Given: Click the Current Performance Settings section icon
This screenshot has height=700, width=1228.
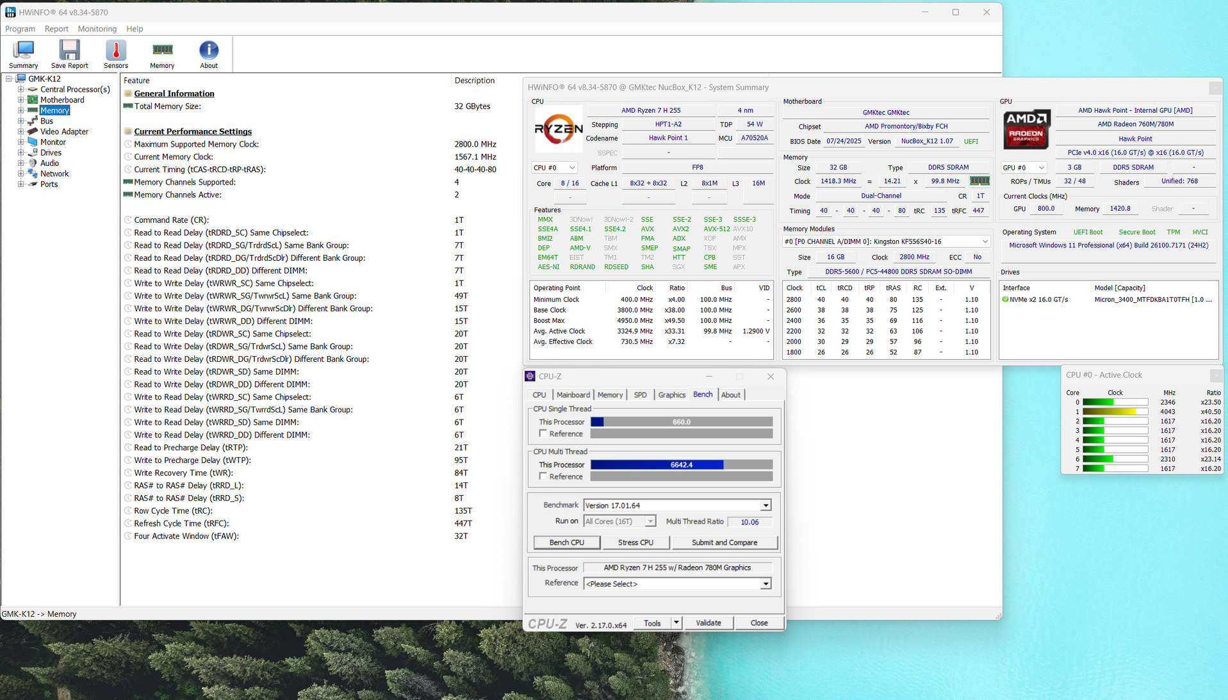Looking at the screenshot, I should (128, 131).
